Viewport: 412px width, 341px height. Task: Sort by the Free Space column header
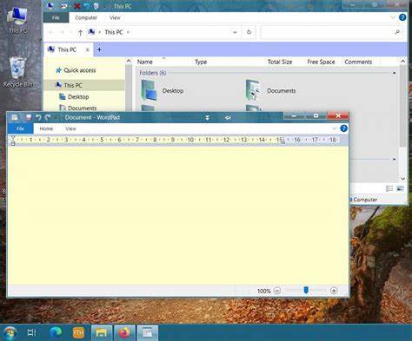(x=321, y=62)
